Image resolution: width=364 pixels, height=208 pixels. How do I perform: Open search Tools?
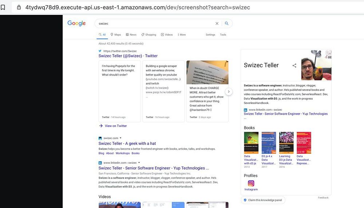coord(223,35)
